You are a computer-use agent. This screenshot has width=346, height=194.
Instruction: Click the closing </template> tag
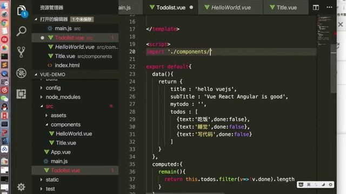point(163,29)
